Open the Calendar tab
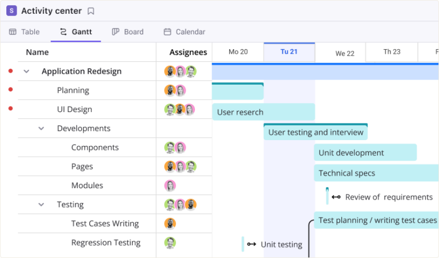439x258 pixels. pyautogui.click(x=184, y=31)
